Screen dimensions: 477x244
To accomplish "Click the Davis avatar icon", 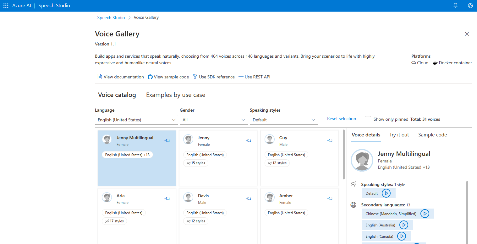I will (x=188, y=197).
